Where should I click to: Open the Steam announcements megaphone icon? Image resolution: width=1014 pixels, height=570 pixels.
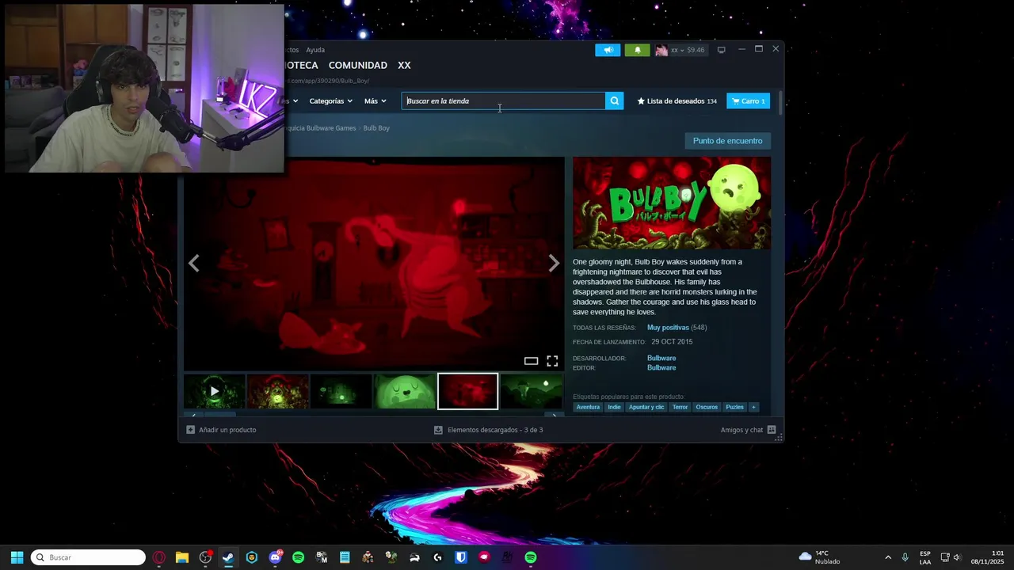608,50
